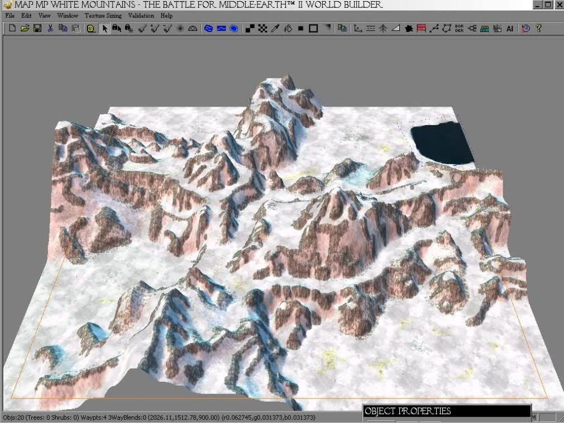Click the Object Properties panel title
The height and width of the screenshot is (423, 564).
(x=408, y=411)
